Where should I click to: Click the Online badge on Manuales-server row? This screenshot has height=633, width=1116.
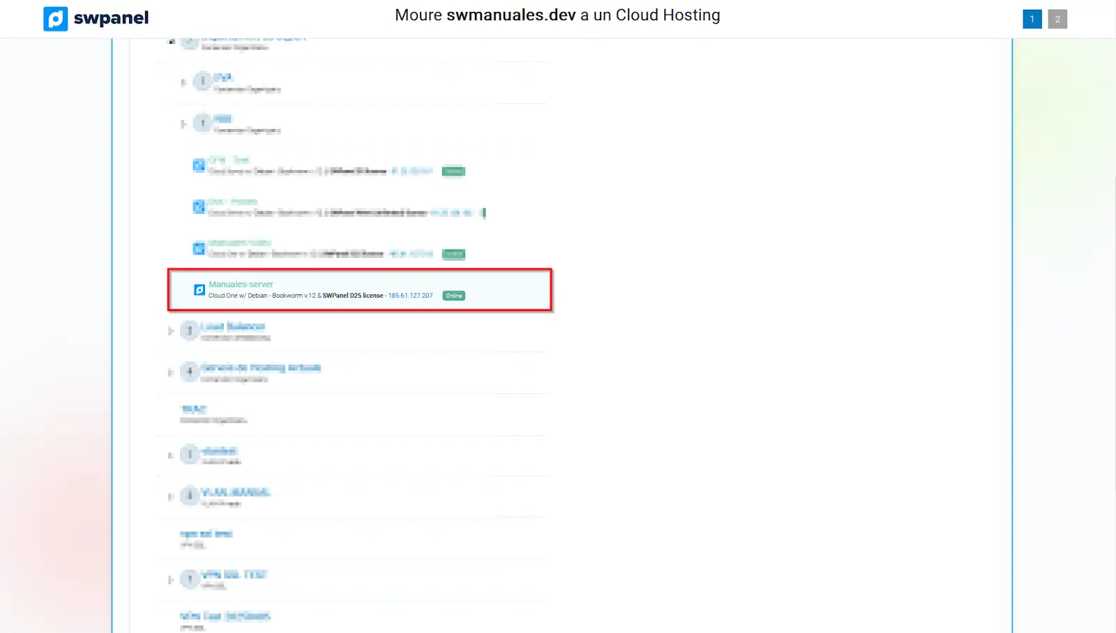click(x=453, y=296)
